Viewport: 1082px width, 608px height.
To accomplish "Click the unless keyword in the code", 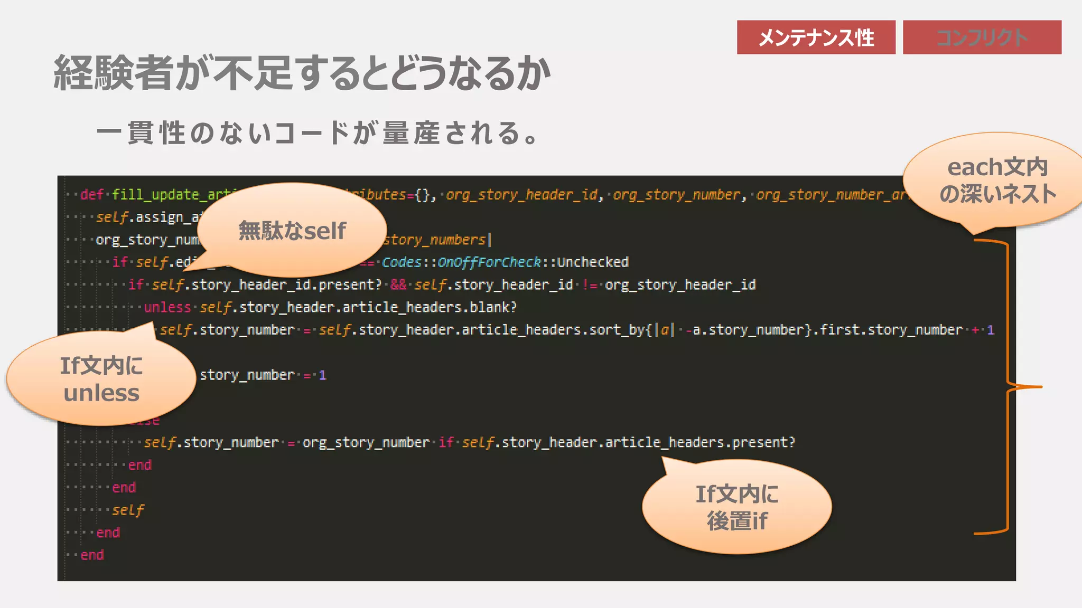I will click(167, 307).
